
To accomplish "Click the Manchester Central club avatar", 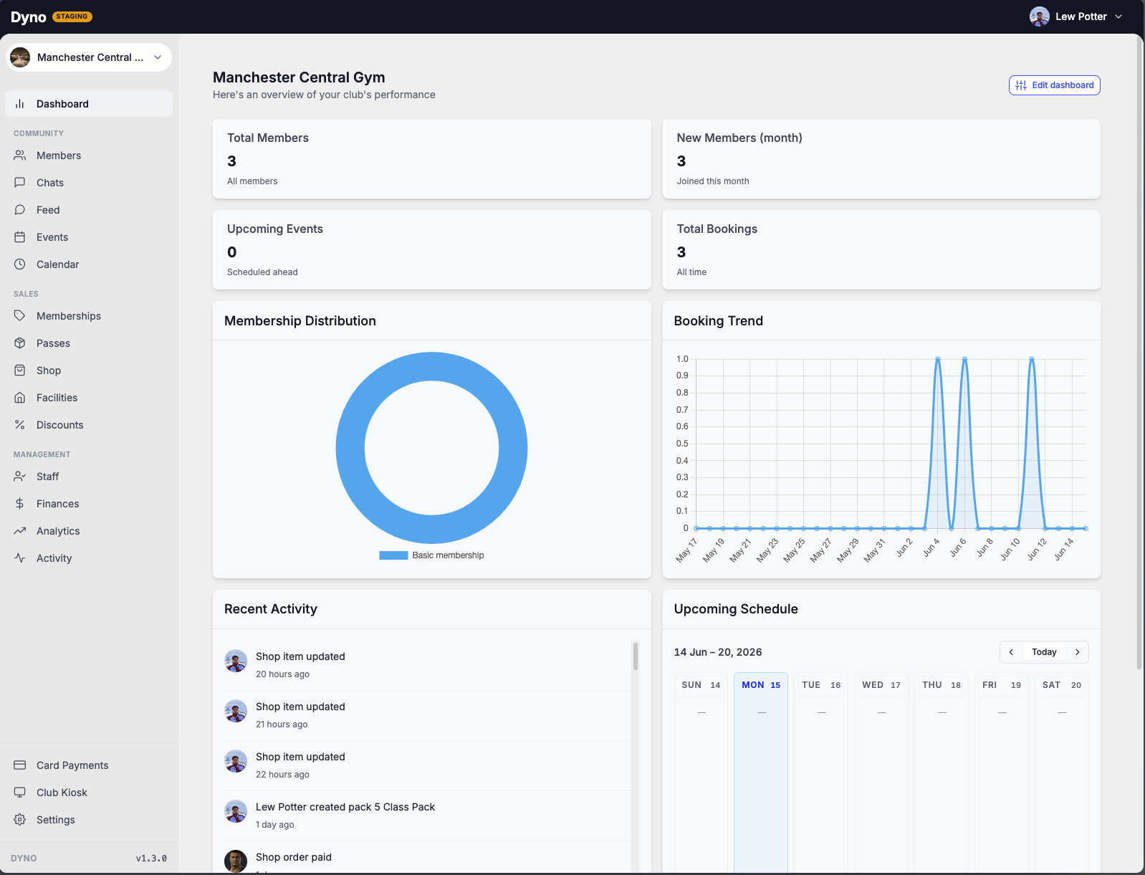I will [x=20, y=57].
